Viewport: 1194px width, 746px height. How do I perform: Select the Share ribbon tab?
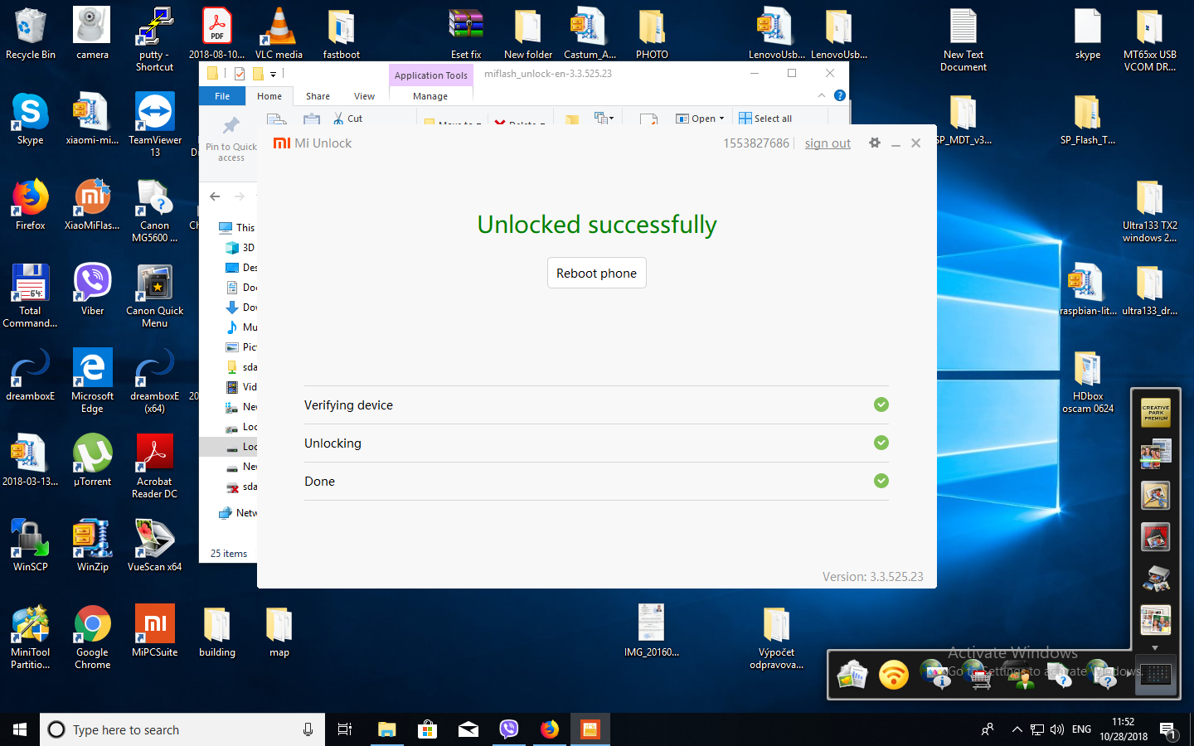(318, 96)
